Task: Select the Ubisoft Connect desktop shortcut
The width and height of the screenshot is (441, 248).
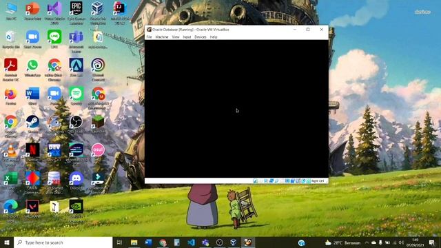Action: point(98,70)
